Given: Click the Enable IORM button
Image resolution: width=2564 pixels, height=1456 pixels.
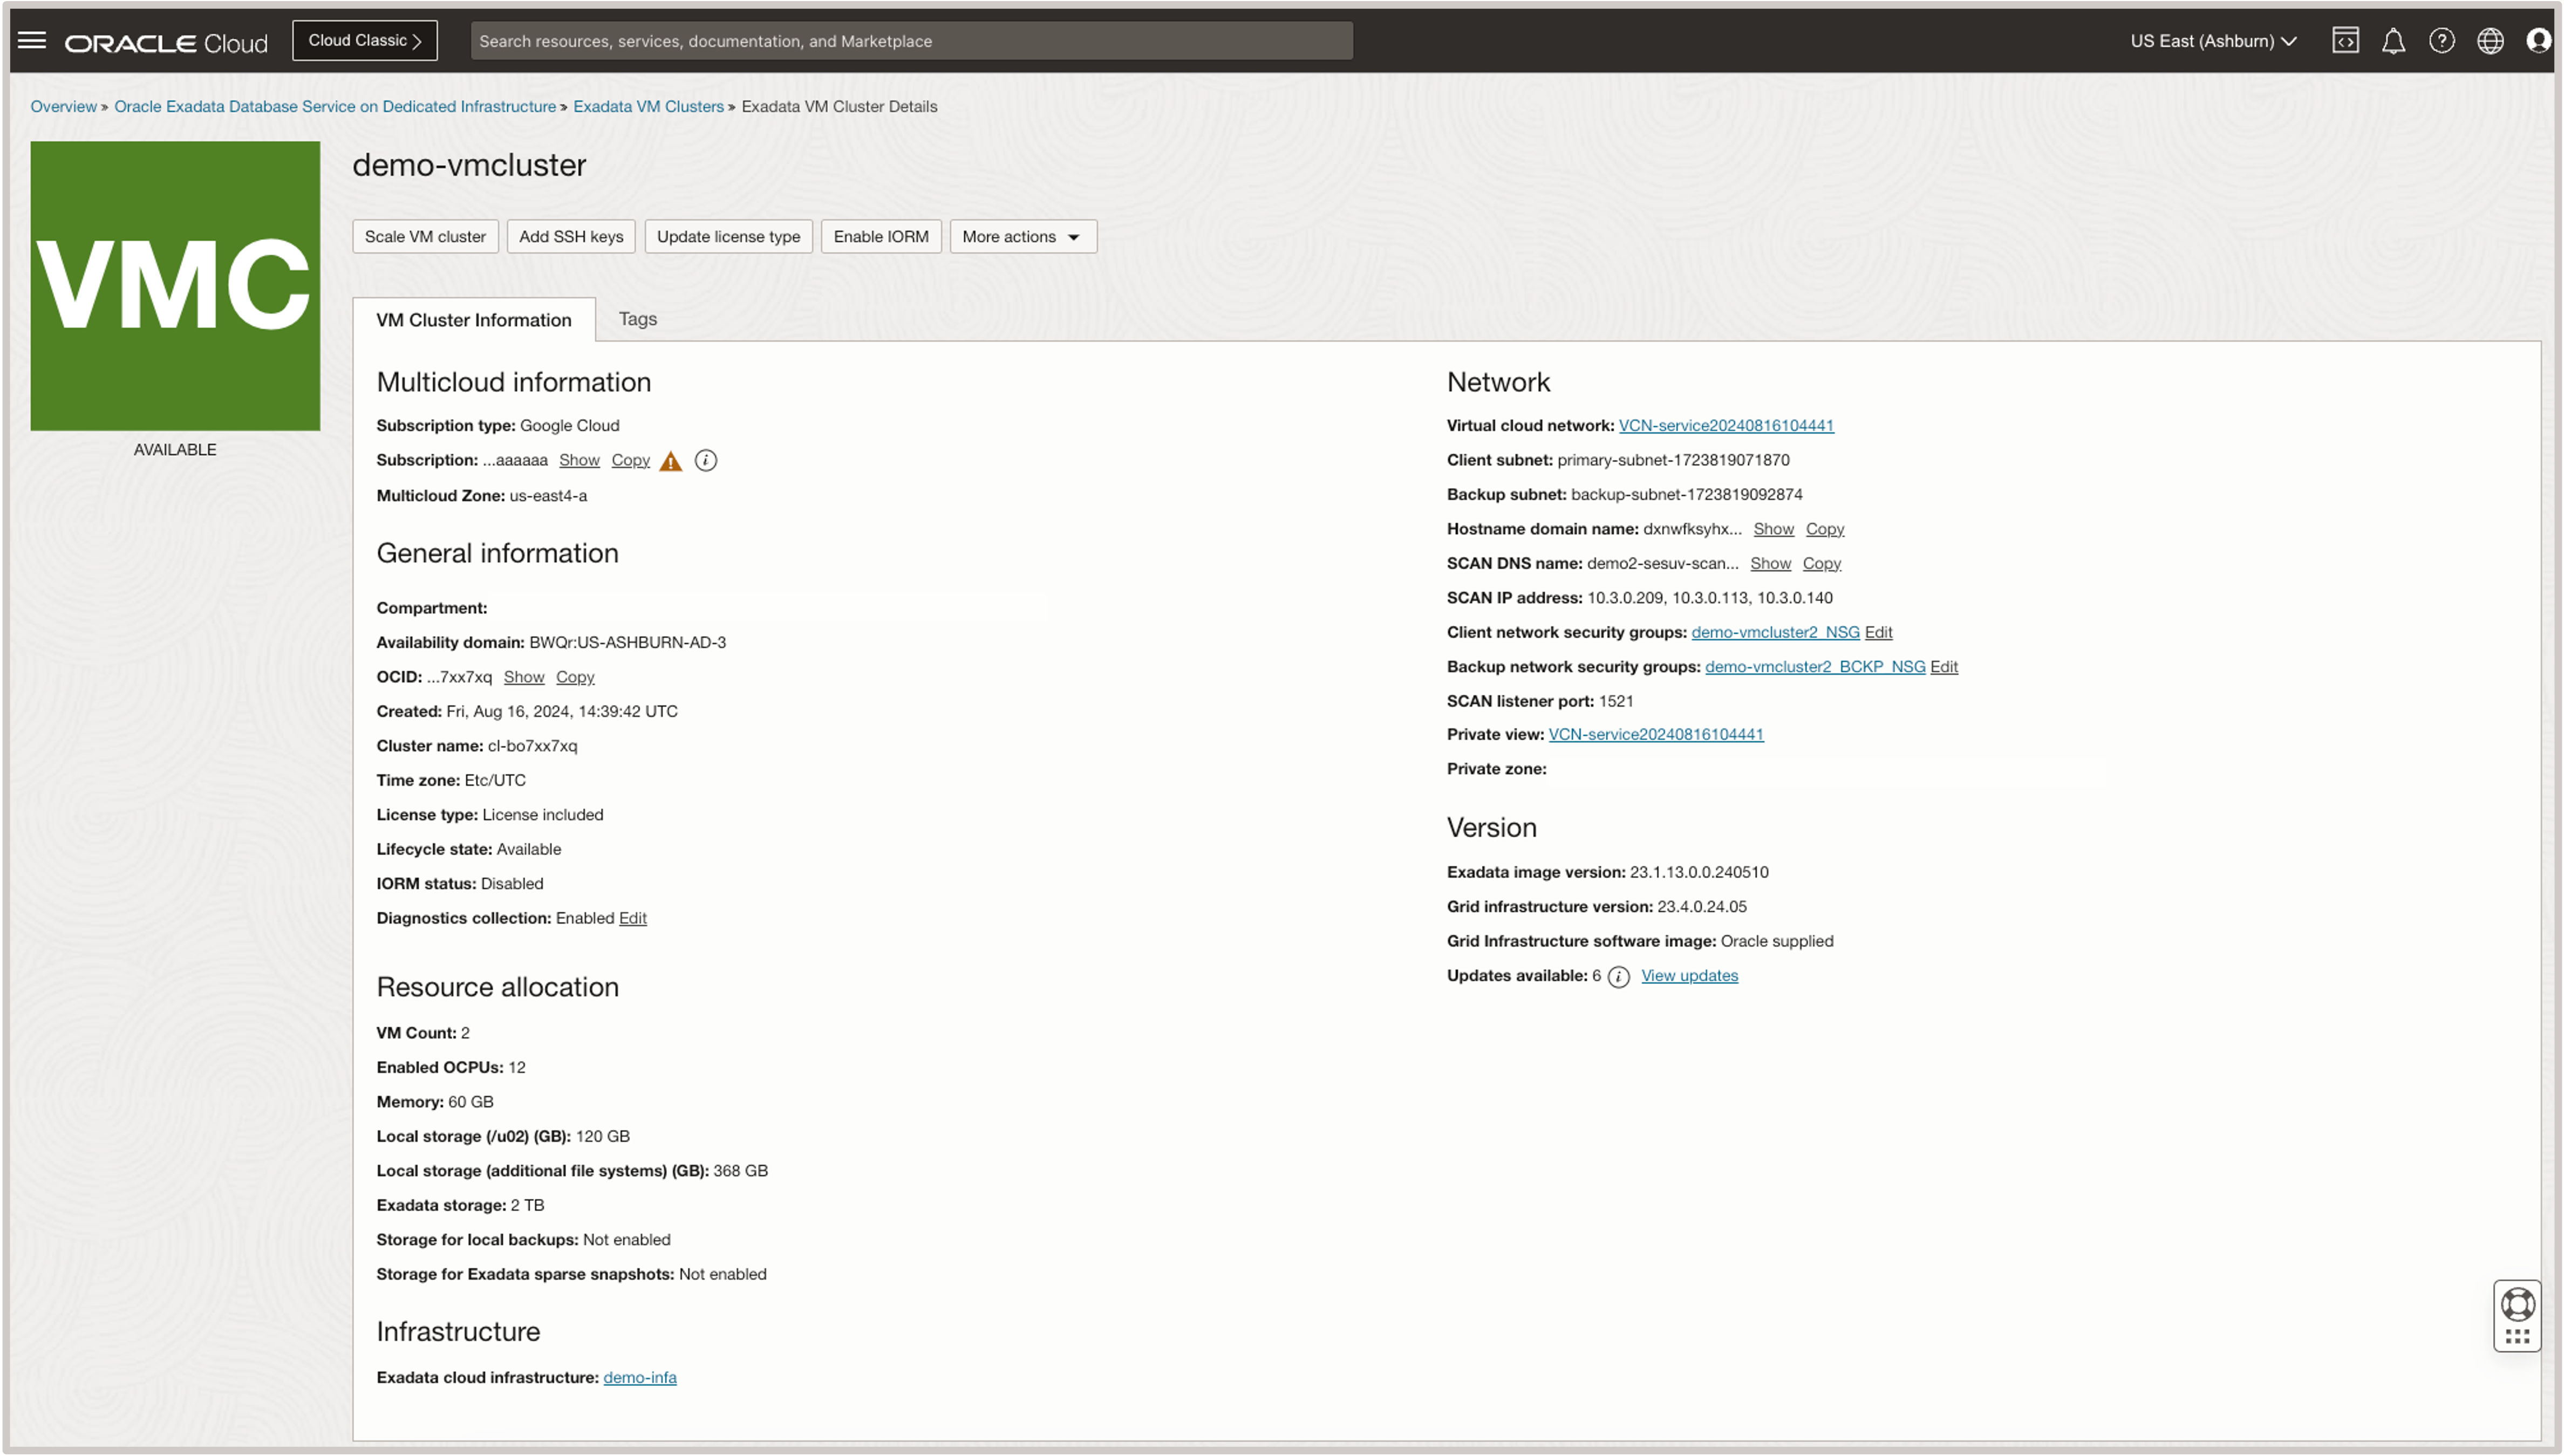Looking at the screenshot, I should [x=879, y=236].
